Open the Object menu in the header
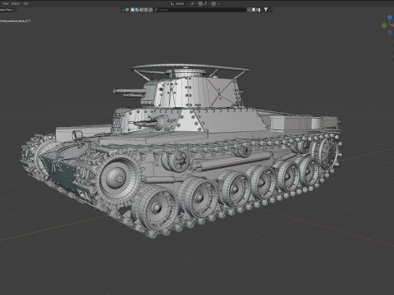 pyautogui.click(x=16, y=3)
